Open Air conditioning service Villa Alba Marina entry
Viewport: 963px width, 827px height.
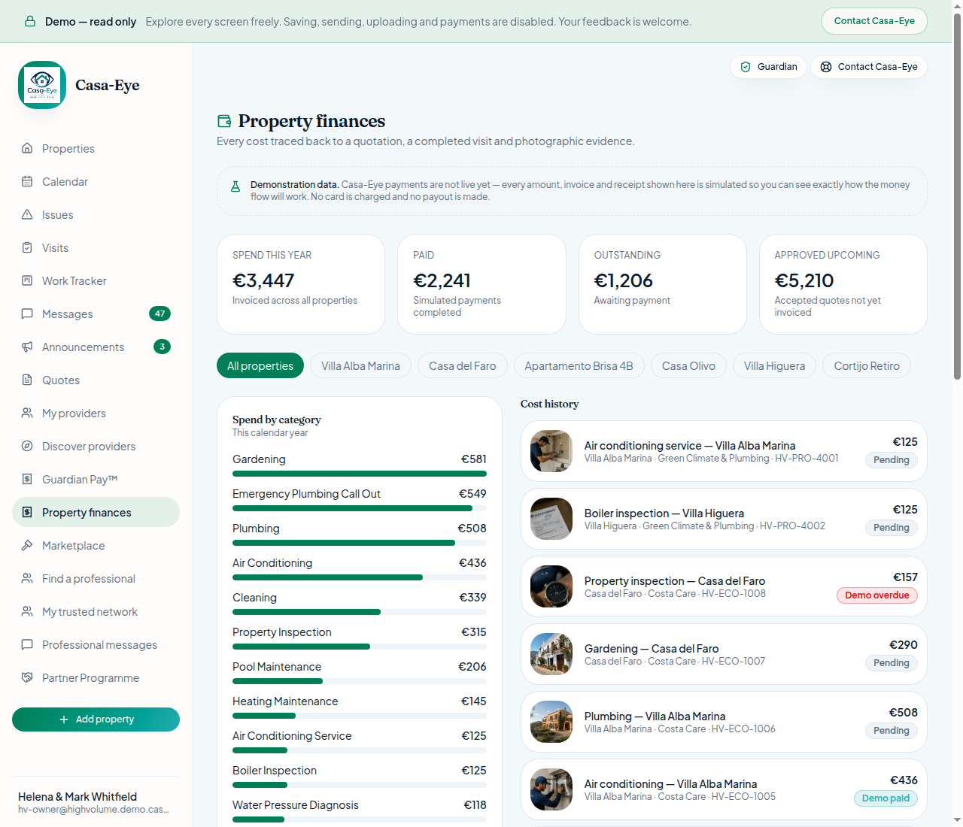[724, 451]
